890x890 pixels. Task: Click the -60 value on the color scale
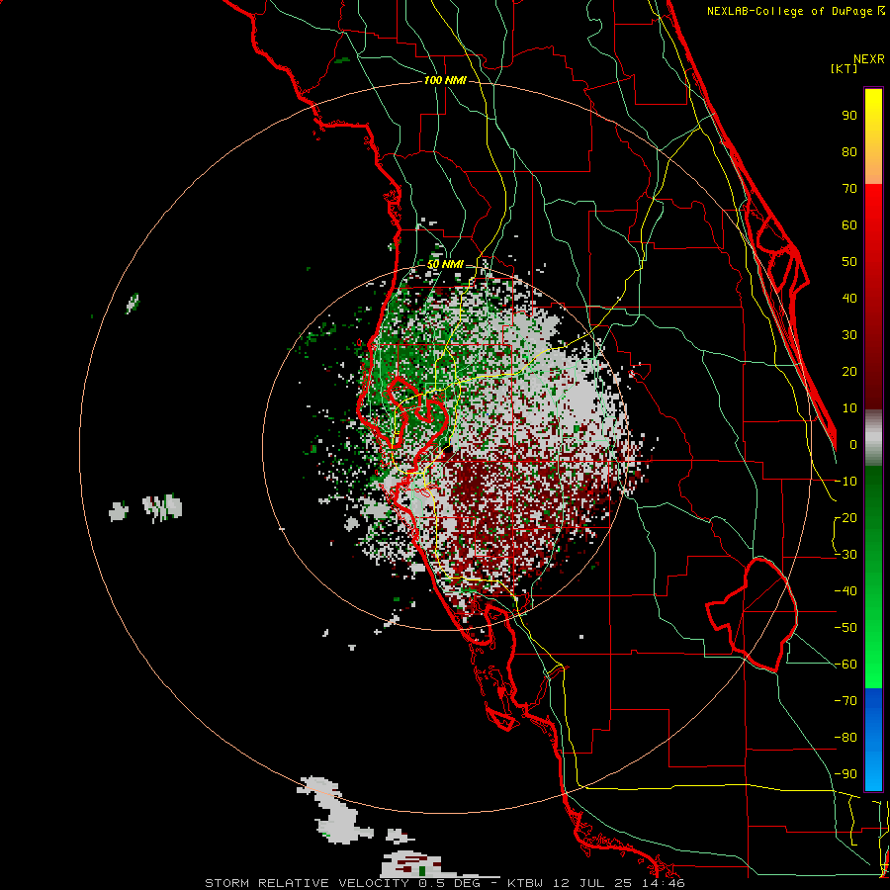[x=845, y=665]
